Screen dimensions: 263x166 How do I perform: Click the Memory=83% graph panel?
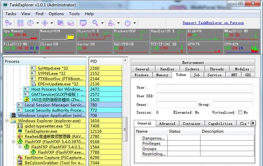pos(57,35)
